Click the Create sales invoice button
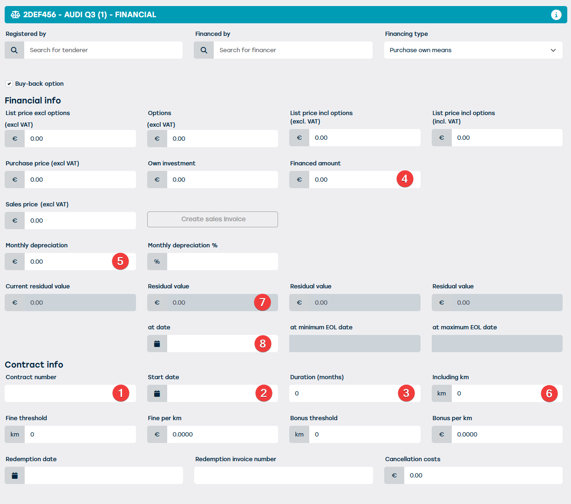 [x=212, y=219]
